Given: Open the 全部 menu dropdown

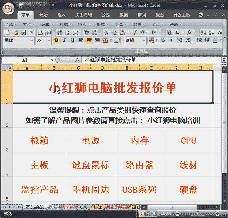Looking at the screenshot, I should 11,24.
